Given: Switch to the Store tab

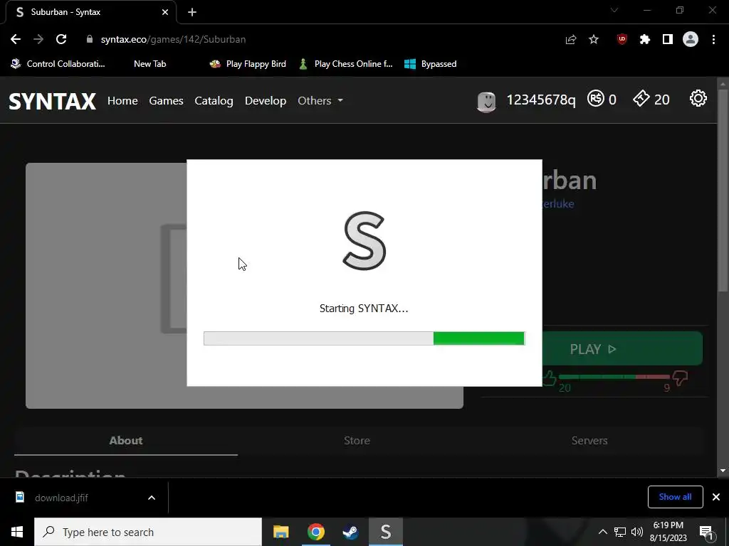Looking at the screenshot, I should pos(357,441).
